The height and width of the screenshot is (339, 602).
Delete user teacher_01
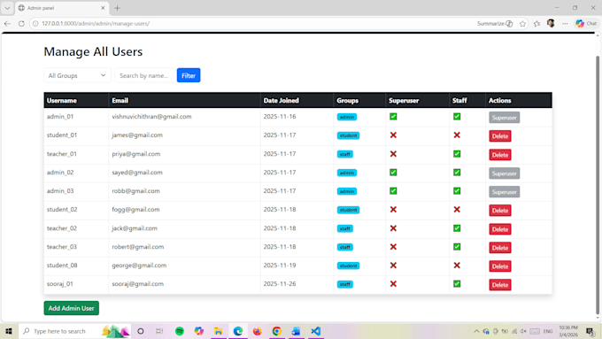click(x=500, y=155)
